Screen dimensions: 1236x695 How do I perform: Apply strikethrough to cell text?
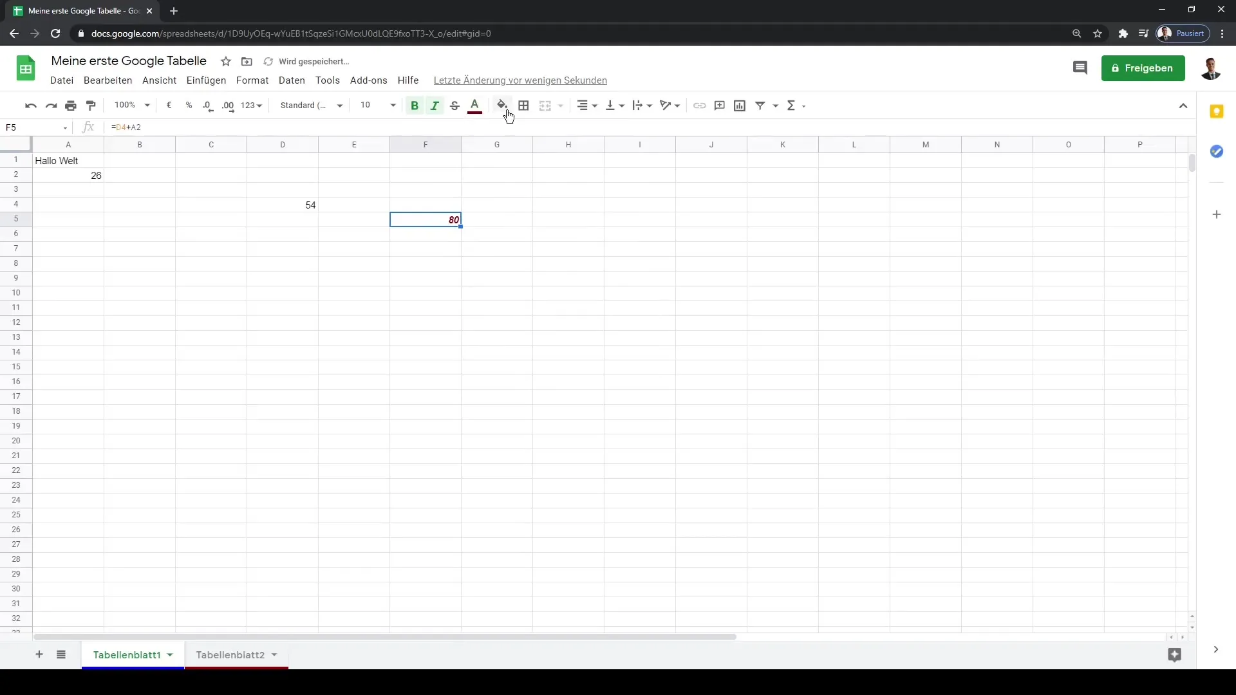[x=454, y=106]
